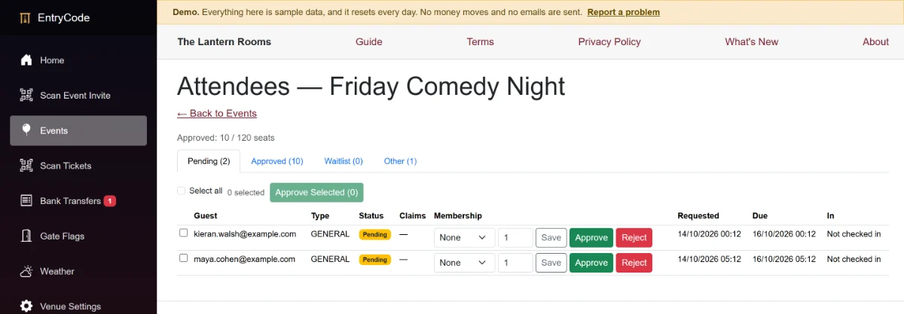Viewport: 904px width, 314px height.
Task: Open the What's New link
Action: [752, 42]
